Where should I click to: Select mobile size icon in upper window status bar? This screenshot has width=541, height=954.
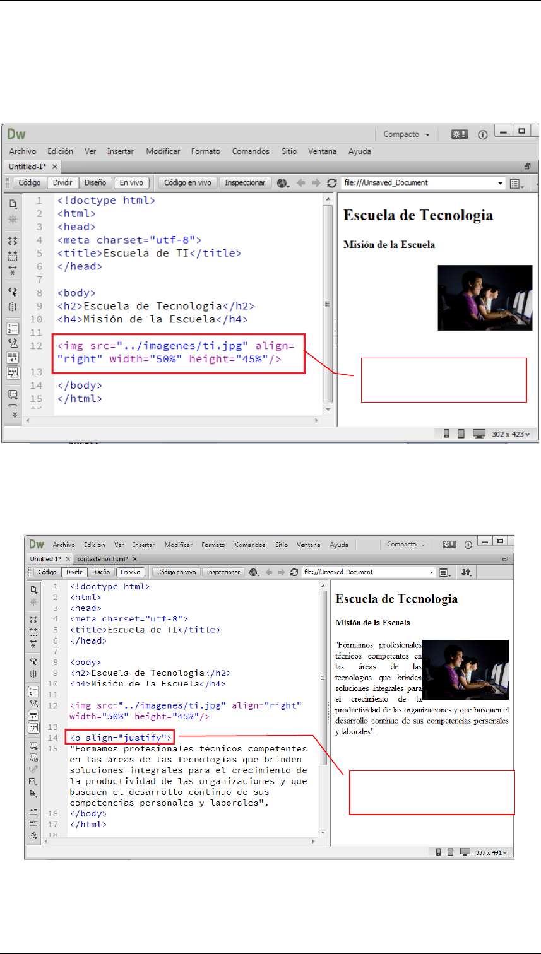[x=446, y=434]
